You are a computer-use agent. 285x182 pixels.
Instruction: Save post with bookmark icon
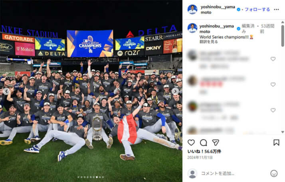click(276, 142)
